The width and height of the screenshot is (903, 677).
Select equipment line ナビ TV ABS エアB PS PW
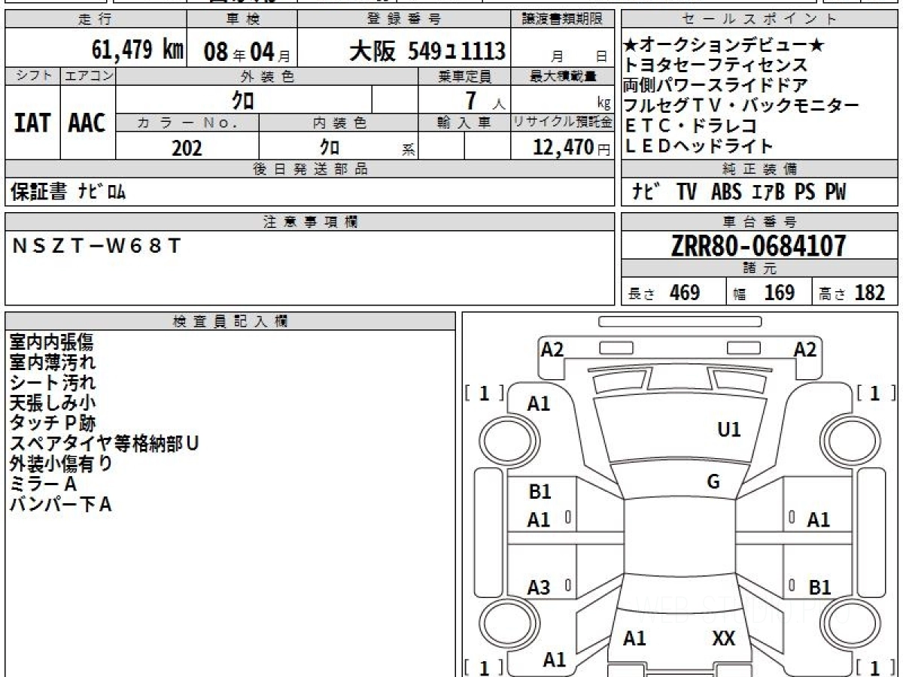tap(739, 193)
